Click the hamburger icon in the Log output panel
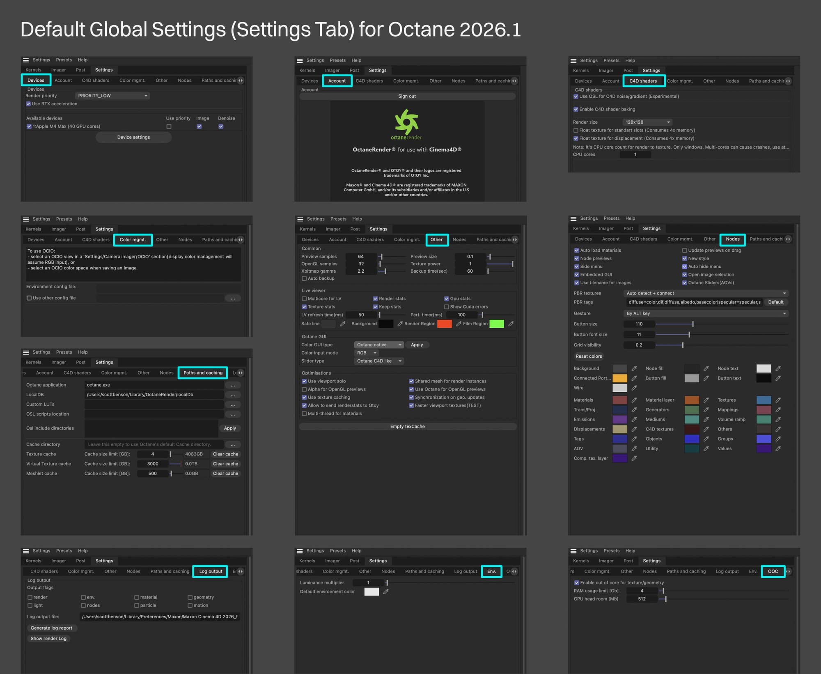 [26, 551]
